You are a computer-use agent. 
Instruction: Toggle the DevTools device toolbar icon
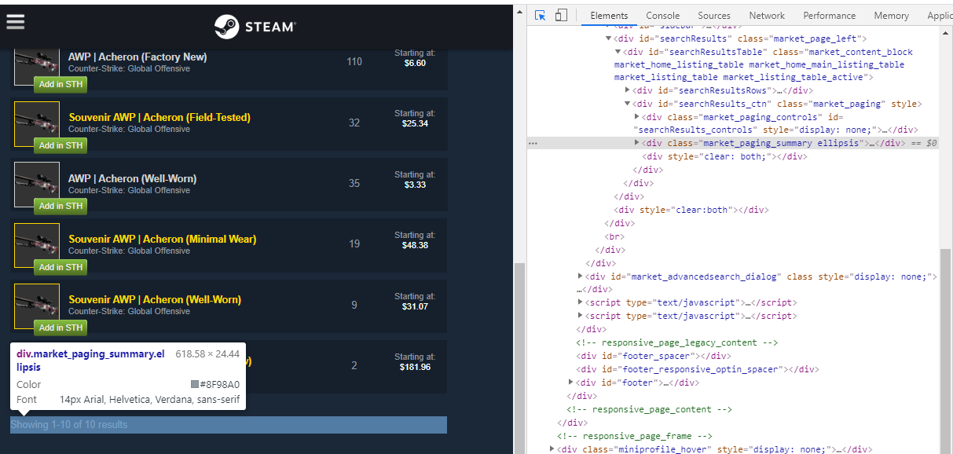[561, 16]
